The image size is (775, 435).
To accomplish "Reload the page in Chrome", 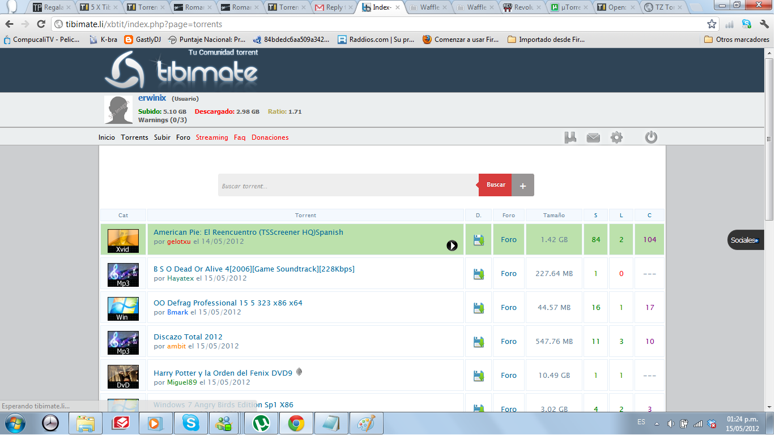I will (41, 24).
